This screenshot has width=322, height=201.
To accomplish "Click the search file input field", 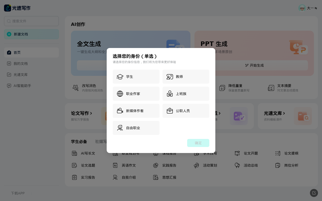I will 31,21.
